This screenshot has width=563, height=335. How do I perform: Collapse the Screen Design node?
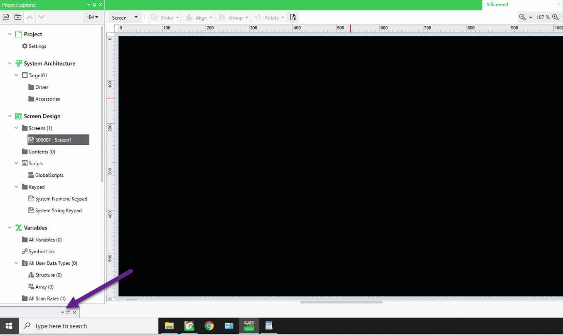(x=10, y=116)
